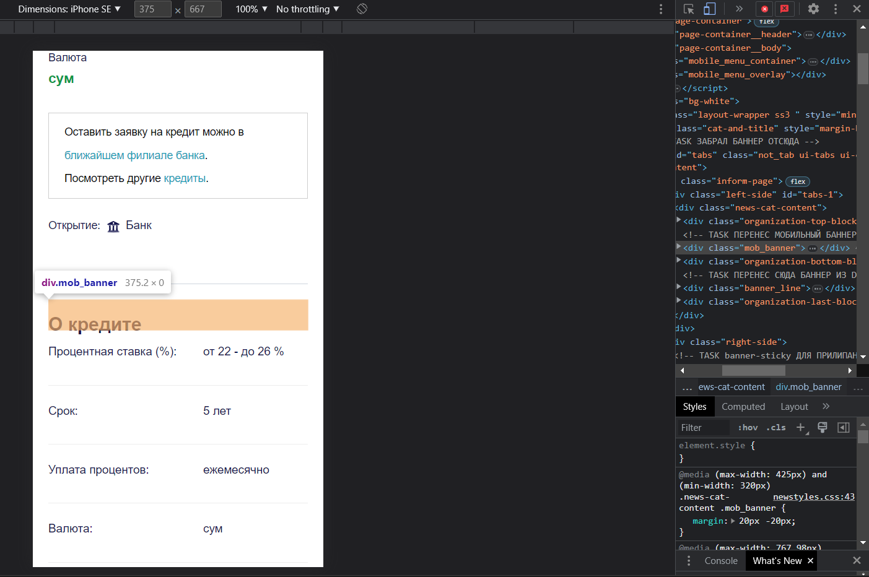Toggle the :hov element state panel
Image resolution: width=869 pixels, height=577 pixels.
[748, 428]
